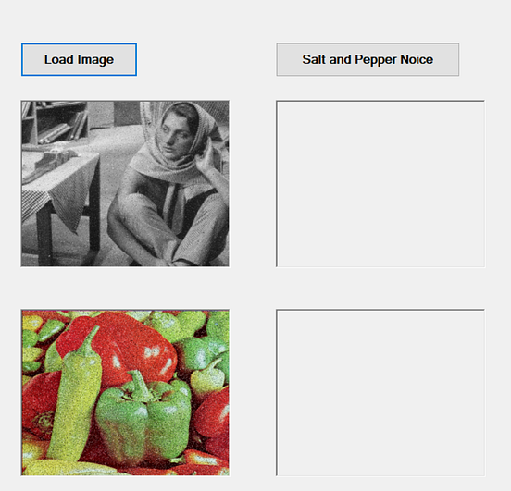The width and height of the screenshot is (511, 491).
Task: Click the red pepper at bottom-left corner
Action: point(37,404)
